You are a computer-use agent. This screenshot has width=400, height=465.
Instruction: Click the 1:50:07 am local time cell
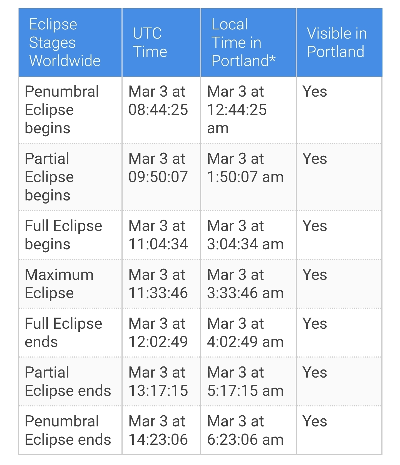[x=245, y=168]
